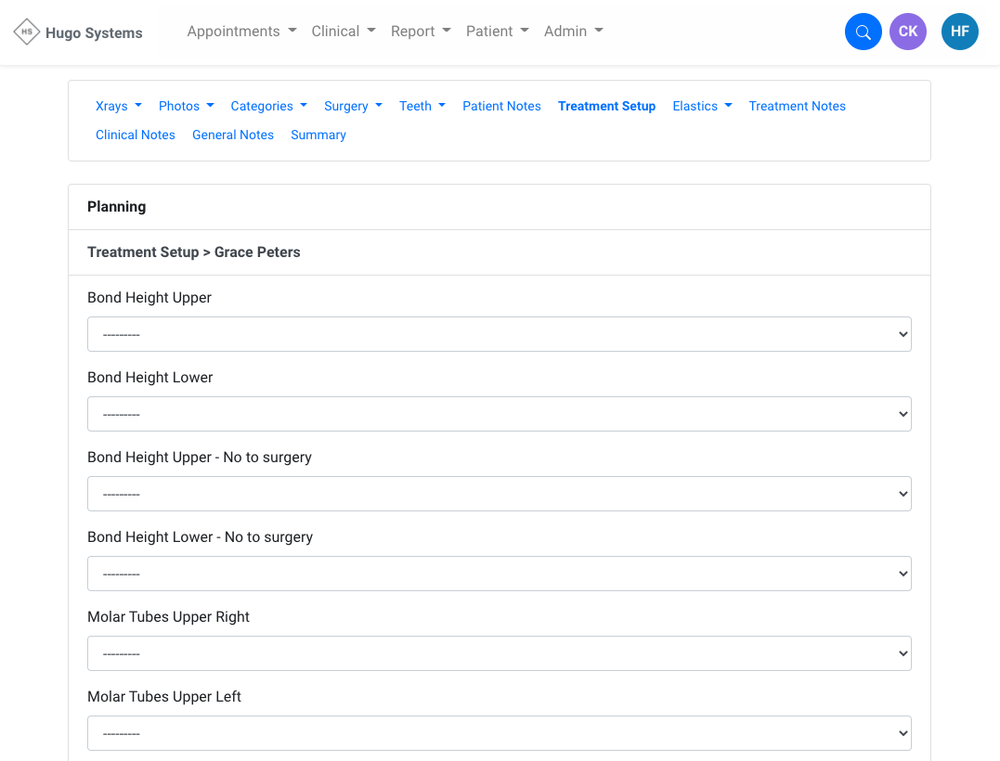The width and height of the screenshot is (1000, 761).
Task: Expand the Report dropdown menu
Action: (421, 32)
